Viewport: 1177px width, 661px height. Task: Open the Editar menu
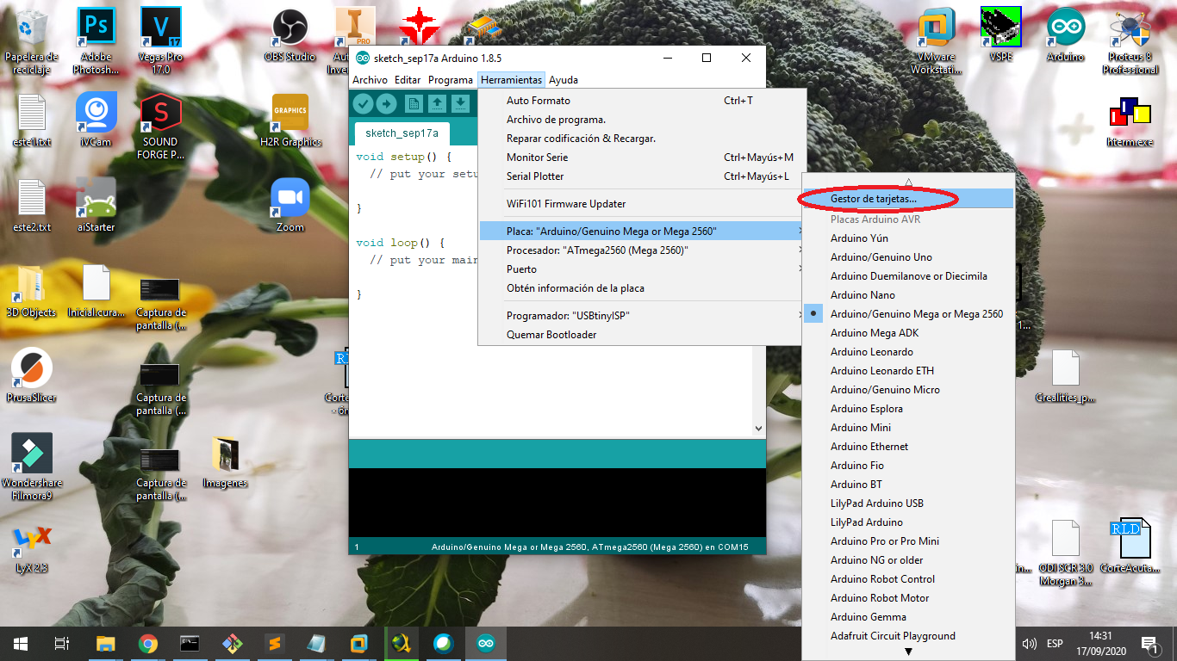click(408, 80)
